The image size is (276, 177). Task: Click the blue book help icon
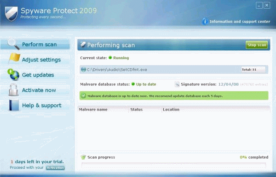(x=14, y=105)
